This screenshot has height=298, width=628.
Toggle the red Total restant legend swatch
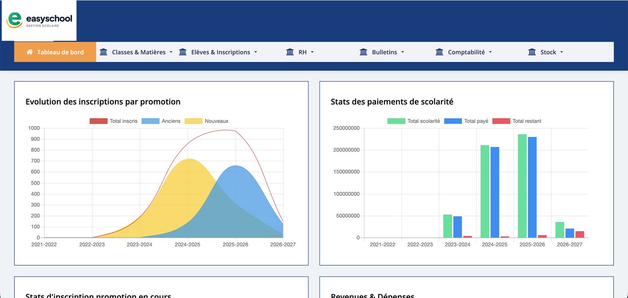click(501, 121)
